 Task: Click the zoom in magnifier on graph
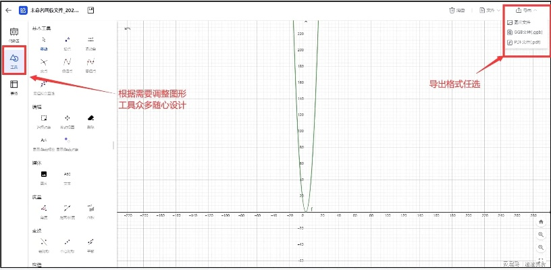pos(540,234)
